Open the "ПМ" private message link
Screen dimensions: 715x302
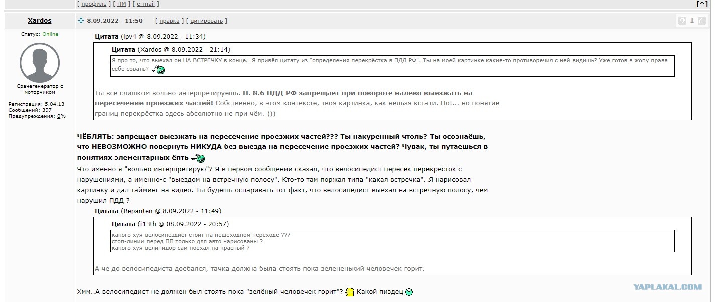pos(121,4)
